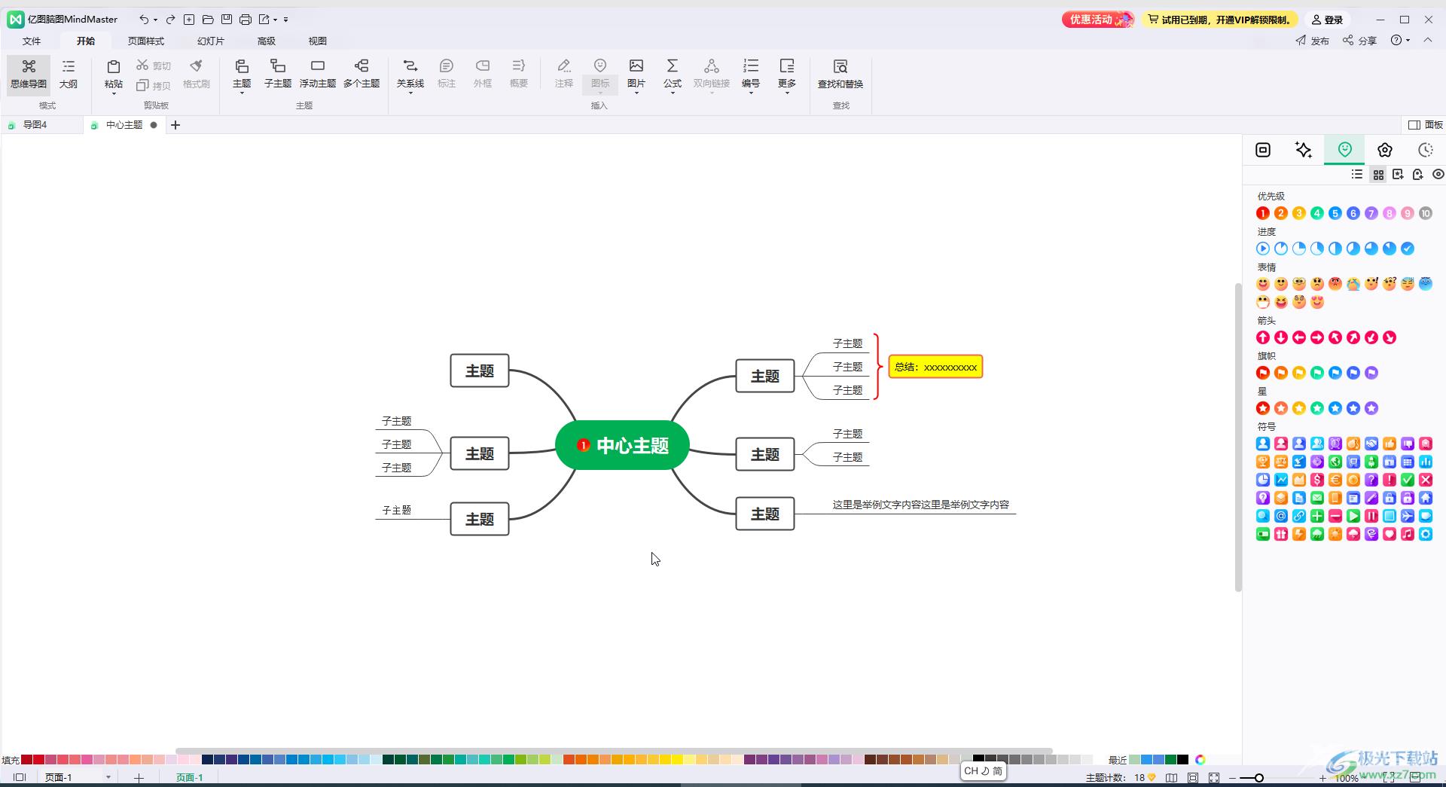
Task: Open the topic format panel tab
Action: [x=1263, y=150]
